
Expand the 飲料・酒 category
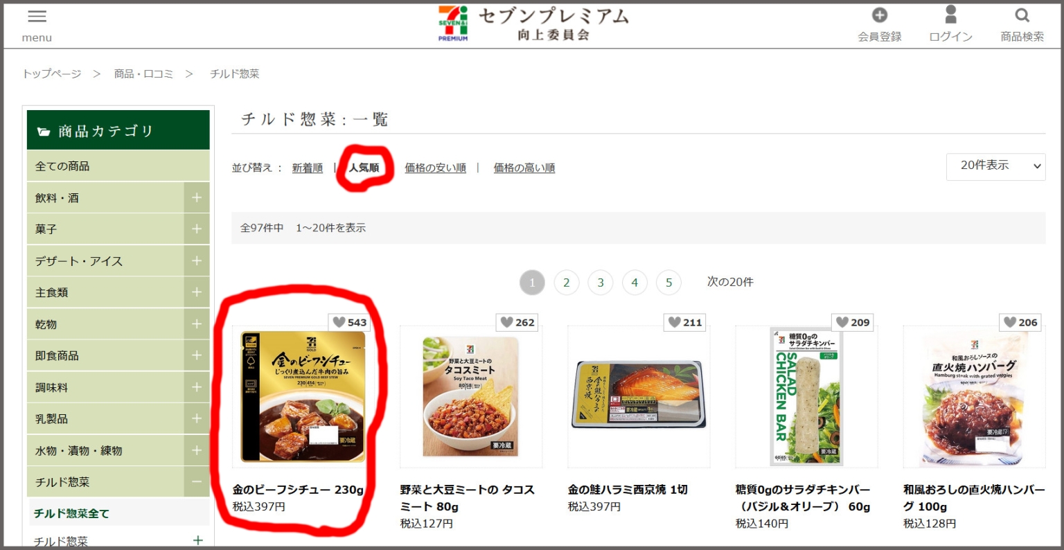pyautogui.click(x=197, y=197)
